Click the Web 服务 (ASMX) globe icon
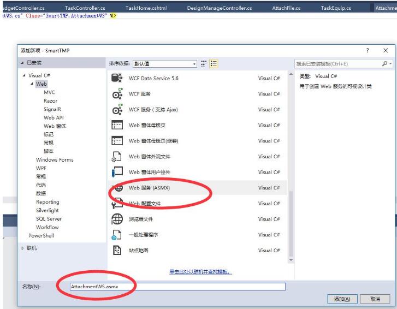 (118, 188)
